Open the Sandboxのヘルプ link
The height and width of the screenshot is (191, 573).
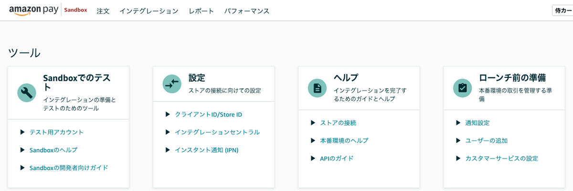tap(53, 150)
